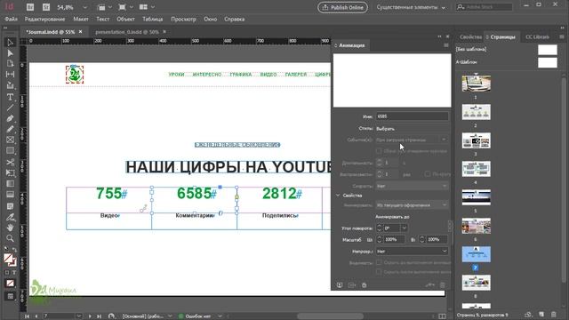
Task: Switch to the Свойства panel tab
Action: point(470,36)
